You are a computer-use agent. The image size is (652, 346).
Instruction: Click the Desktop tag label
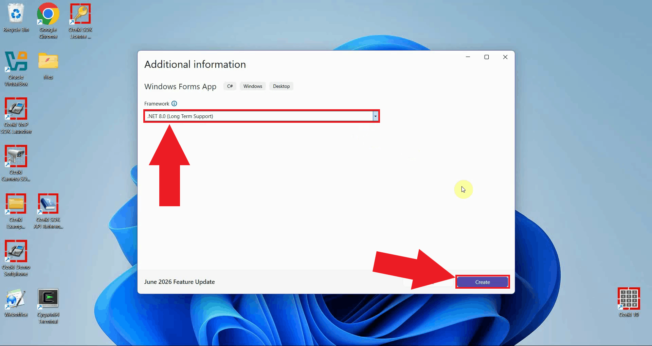281,86
